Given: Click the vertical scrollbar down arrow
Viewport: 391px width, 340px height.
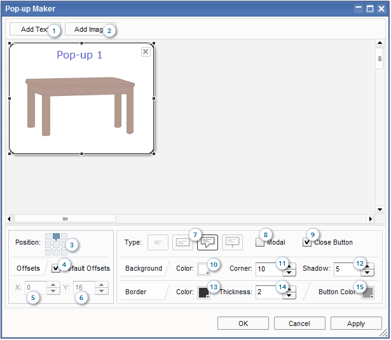Looking at the screenshot, I should (x=380, y=210).
